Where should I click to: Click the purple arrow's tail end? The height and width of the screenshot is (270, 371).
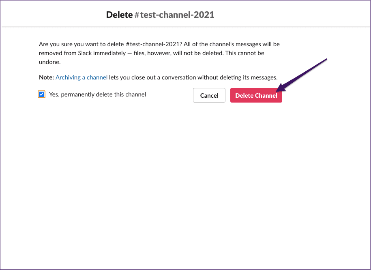coord(326,59)
